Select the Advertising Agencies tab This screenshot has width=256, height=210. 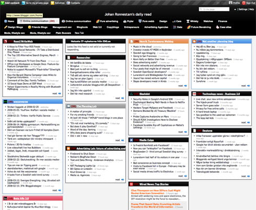click(156, 27)
